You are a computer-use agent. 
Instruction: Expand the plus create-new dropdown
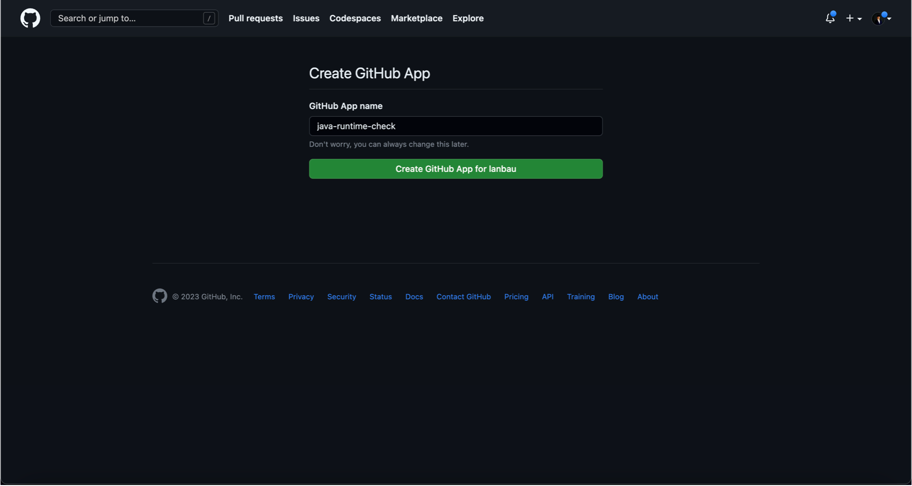tap(853, 18)
